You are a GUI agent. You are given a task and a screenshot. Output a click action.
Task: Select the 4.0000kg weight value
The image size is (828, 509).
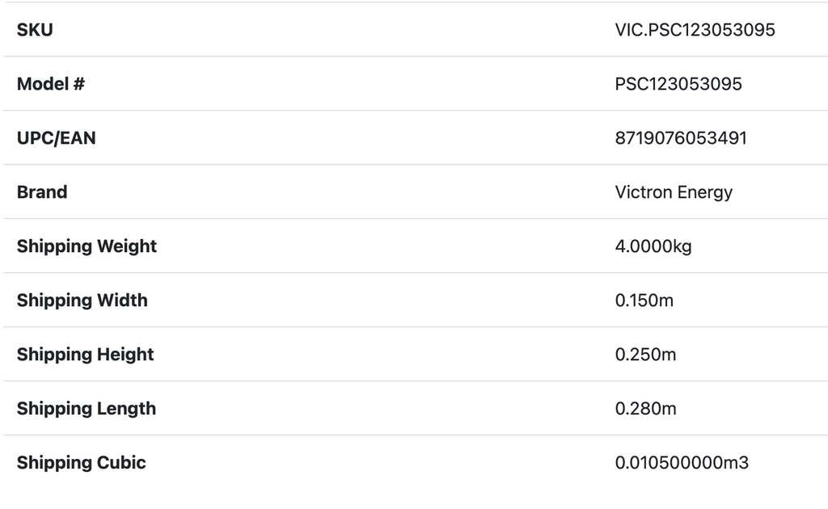pos(653,246)
